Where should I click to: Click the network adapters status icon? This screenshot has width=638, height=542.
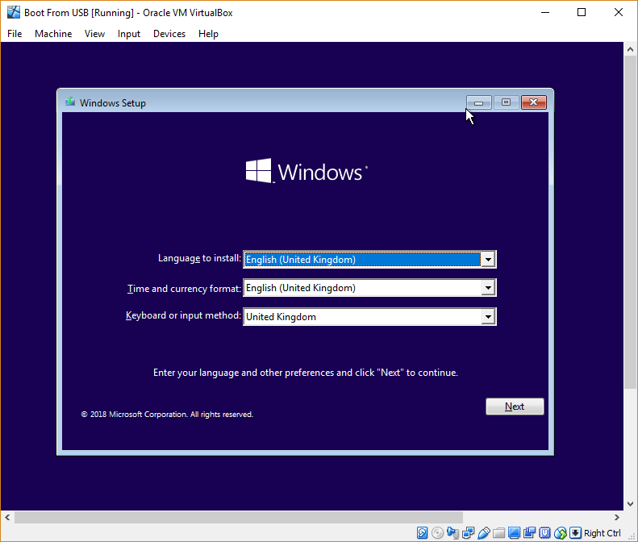tap(469, 532)
